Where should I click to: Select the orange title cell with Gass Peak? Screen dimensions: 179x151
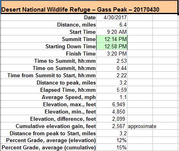pyautogui.click(x=89, y=7)
